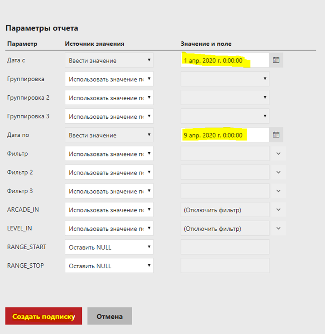This screenshot has height=334, width=325.
Task: Open source dropdown for Группировка 2
Action: click(x=109, y=97)
